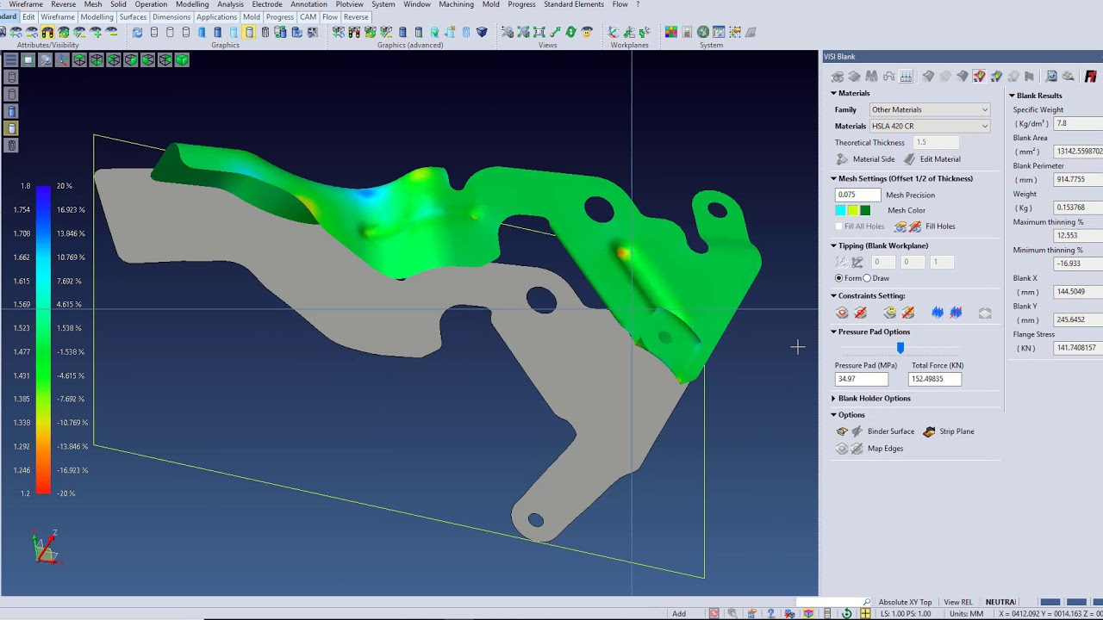Screen dimensions: 1103x620
Task: Collapse the Materials section
Action: (x=833, y=93)
